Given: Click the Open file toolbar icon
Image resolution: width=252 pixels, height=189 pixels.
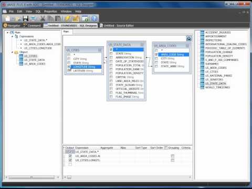Looking at the screenshot, I should 18,18.
